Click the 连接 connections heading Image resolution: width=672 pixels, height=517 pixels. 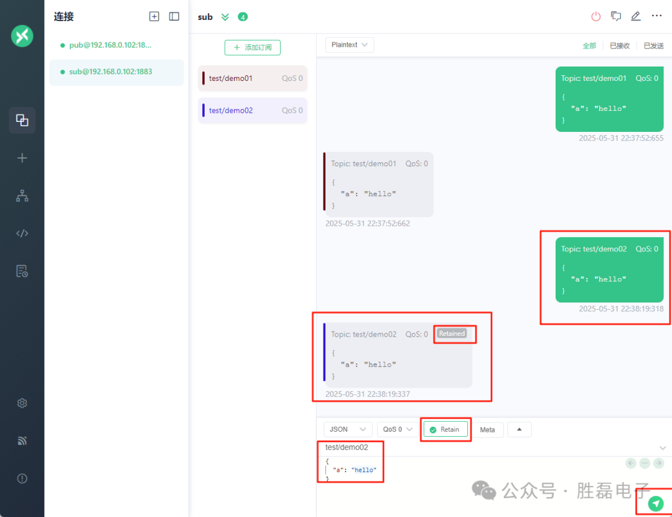63,17
